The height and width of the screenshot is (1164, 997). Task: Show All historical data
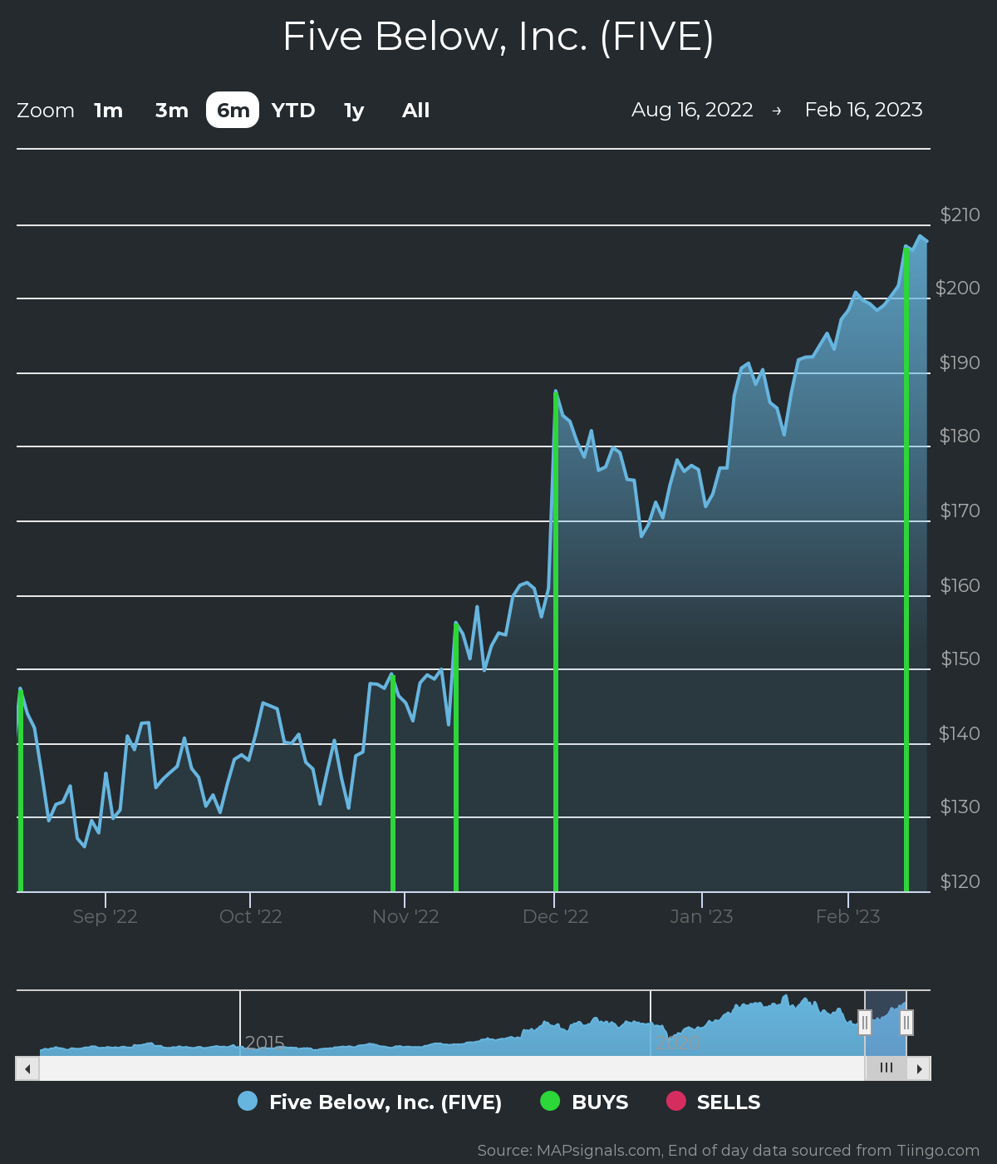point(415,111)
